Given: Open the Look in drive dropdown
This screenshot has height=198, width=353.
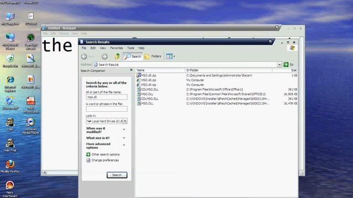Looking at the screenshot, I should tap(125, 121).
